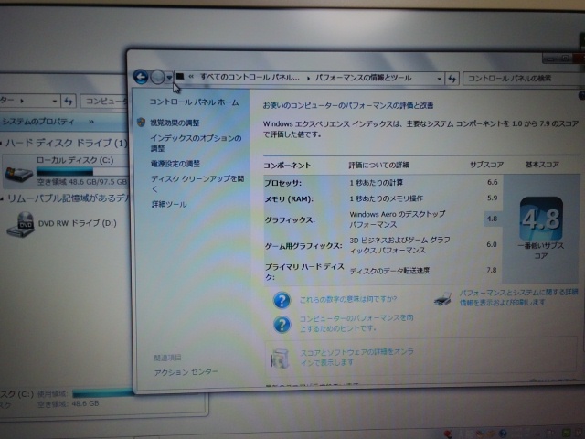
Task: Refresh the Control Panel page
Action: click(452, 79)
